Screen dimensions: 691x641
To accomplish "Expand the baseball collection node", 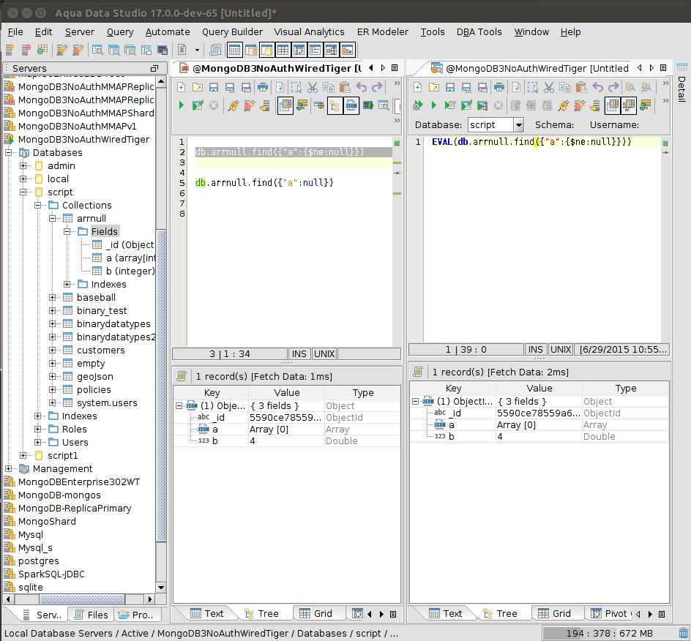I will (53, 297).
